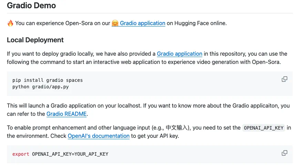The height and width of the screenshot is (166, 299).
Task: Visit OpenAI's documentation link
Action: (x=99, y=136)
